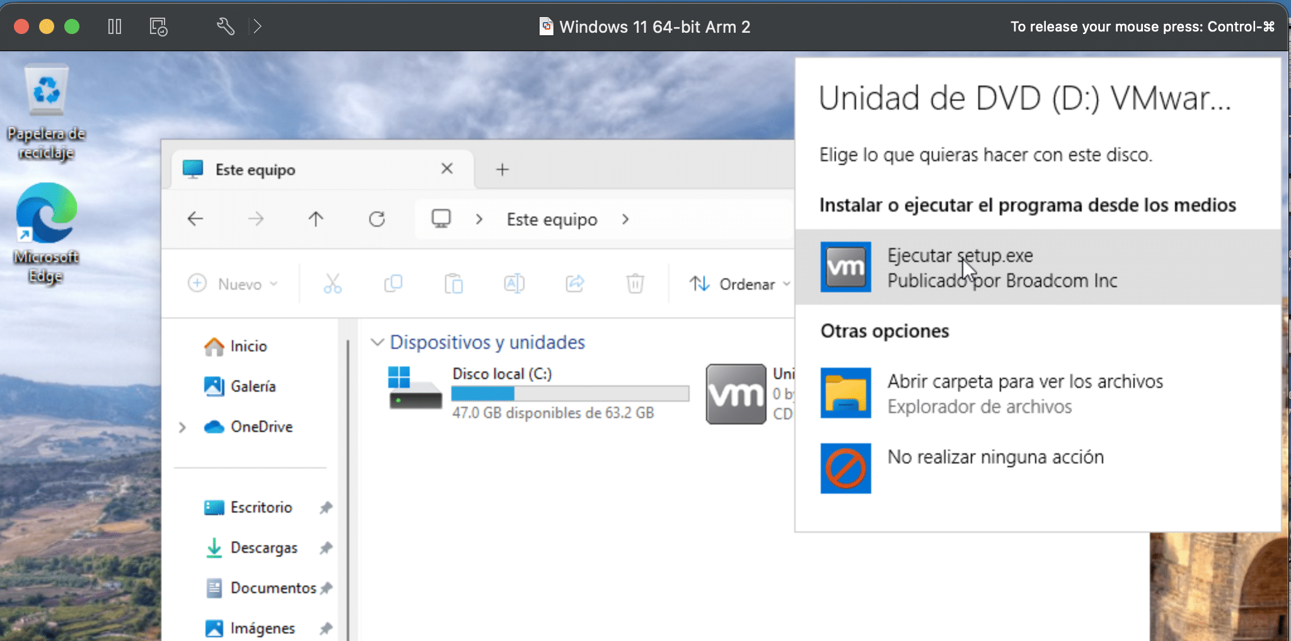Open VMware virtual machine settings wrench icon
1291x641 pixels.
[225, 26]
